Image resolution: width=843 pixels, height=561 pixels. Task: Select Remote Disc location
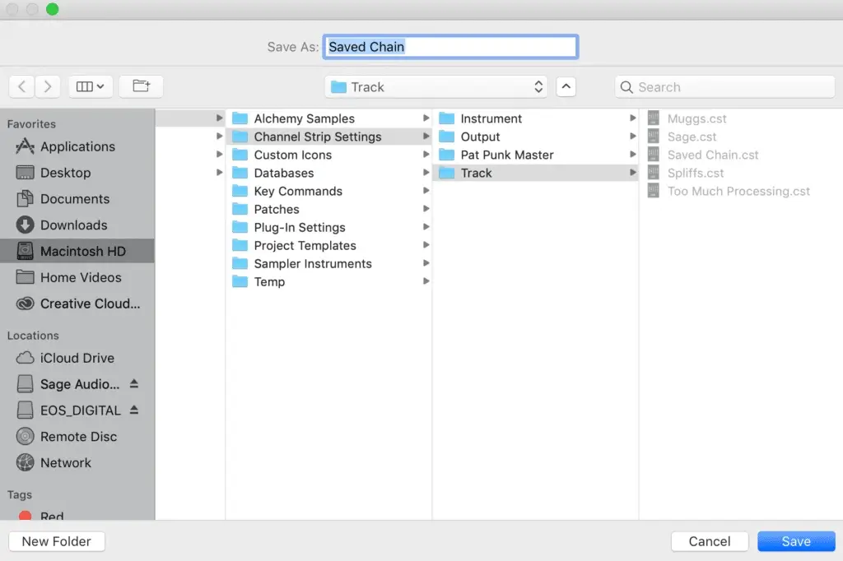77,436
